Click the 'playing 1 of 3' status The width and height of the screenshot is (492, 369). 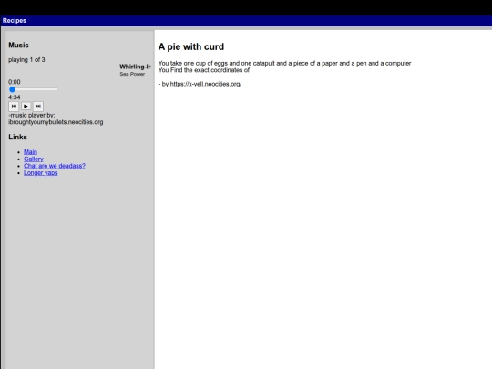pos(26,59)
